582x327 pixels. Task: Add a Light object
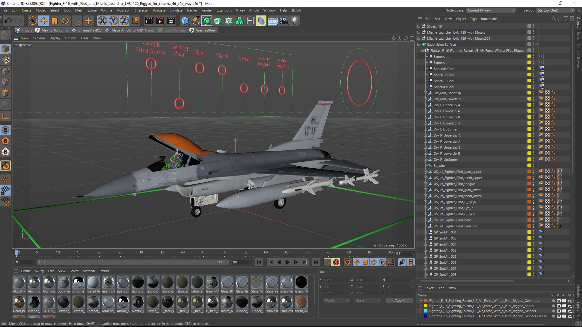[294, 21]
